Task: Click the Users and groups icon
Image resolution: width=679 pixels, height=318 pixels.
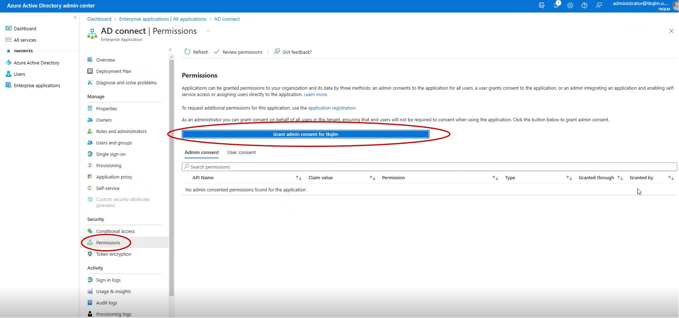Action: tap(90, 142)
